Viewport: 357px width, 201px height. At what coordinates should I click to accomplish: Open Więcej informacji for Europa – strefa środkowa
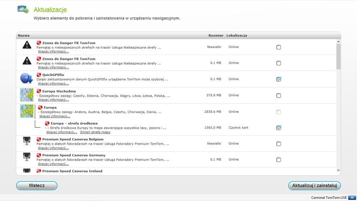tap(62, 132)
